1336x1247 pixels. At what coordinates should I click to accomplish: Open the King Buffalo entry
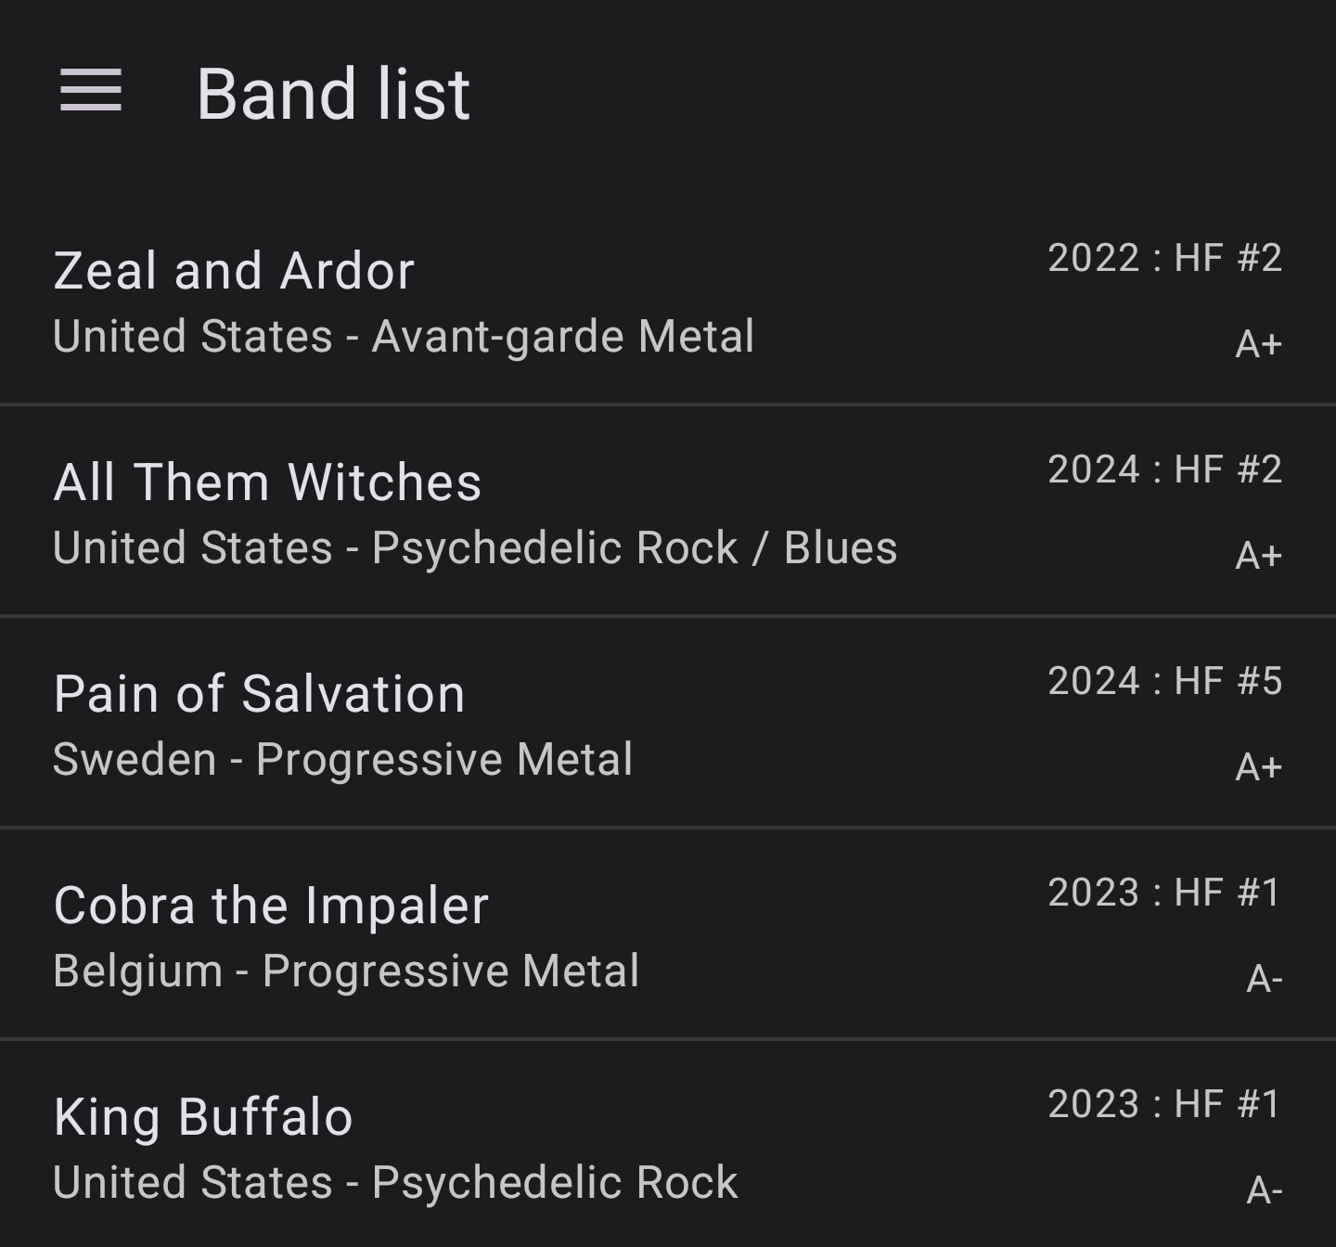(x=203, y=1117)
